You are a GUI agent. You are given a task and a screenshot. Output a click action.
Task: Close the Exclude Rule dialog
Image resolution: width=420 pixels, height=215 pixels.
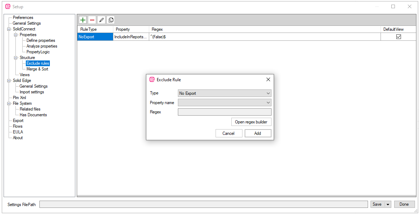coord(268,79)
